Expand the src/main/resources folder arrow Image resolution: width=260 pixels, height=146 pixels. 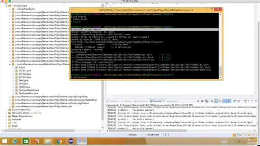pos(6,110)
